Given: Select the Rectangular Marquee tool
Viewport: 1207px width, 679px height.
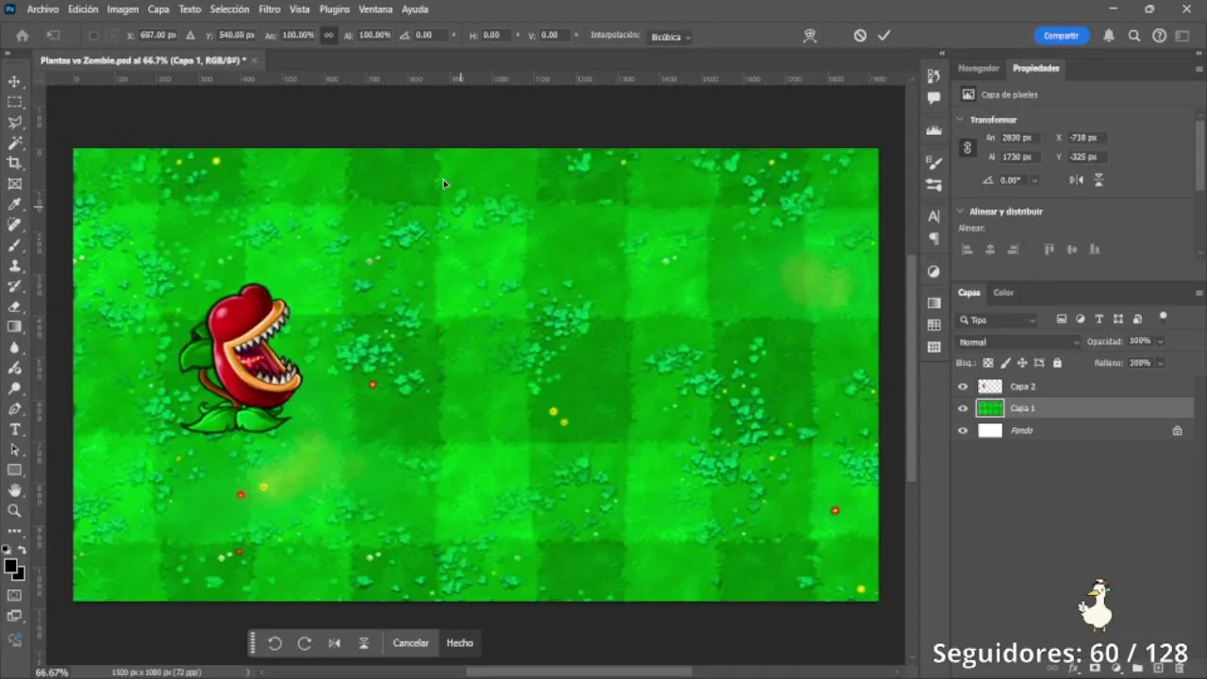Looking at the screenshot, I should [x=14, y=102].
